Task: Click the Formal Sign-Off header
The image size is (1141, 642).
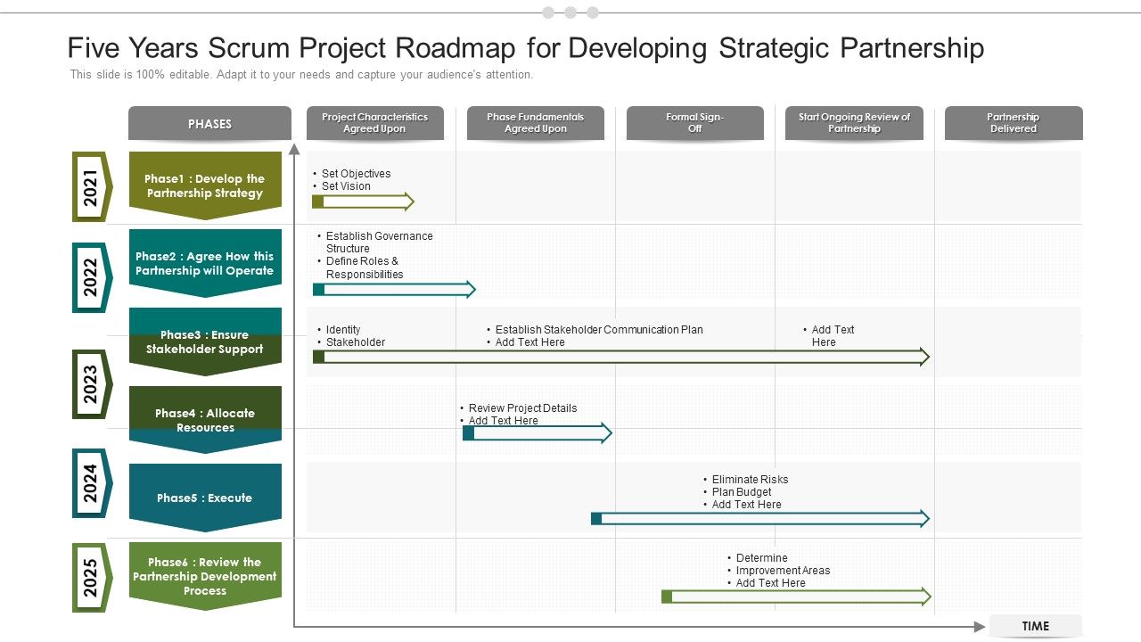Action: coord(694,123)
